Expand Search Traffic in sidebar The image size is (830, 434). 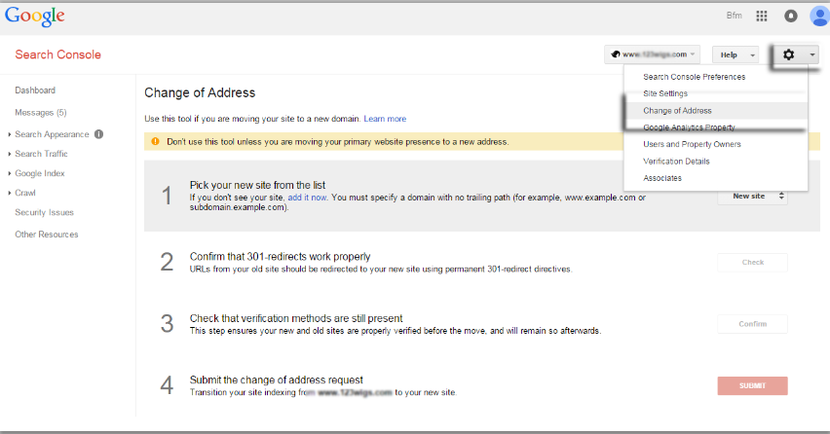click(x=41, y=154)
